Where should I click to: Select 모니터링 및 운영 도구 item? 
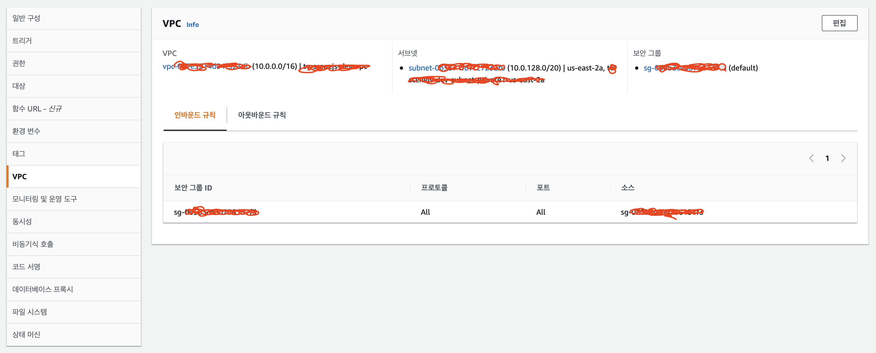coord(45,199)
